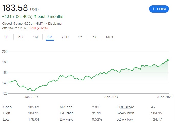Show the 5Y price history
Screen dimensions: 175x126
click(x=94, y=37)
